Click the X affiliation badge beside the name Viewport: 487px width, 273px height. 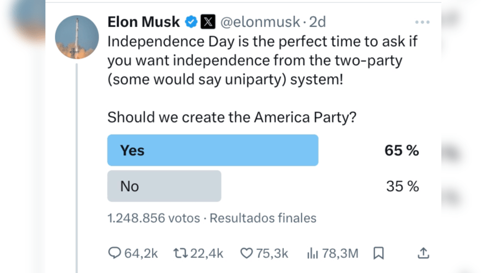(x=208, y=23)
